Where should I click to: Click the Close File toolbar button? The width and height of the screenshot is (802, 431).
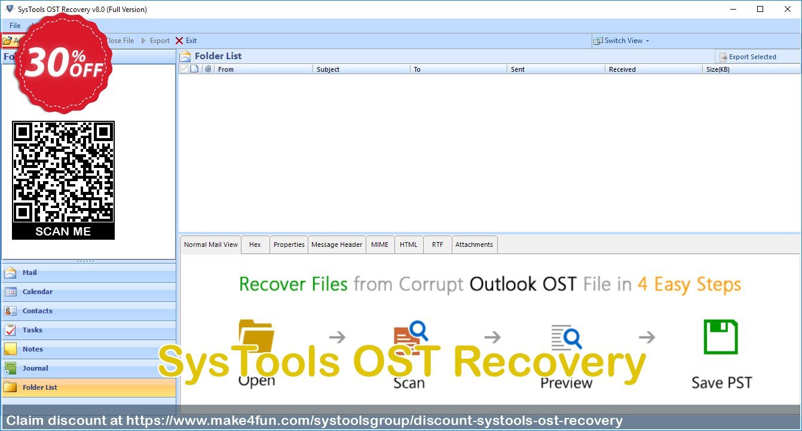(x=120, y=41)
